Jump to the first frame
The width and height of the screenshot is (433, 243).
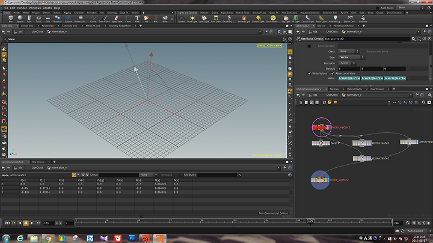(7, 223)
